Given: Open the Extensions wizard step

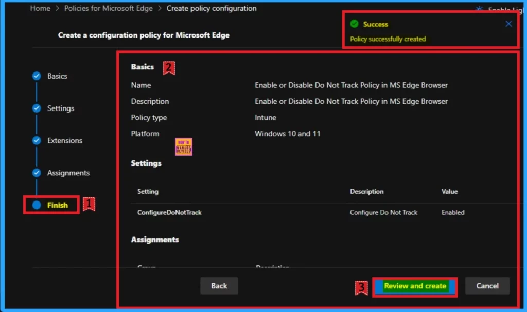Looking at the screenshot, I should pos(64,140).
